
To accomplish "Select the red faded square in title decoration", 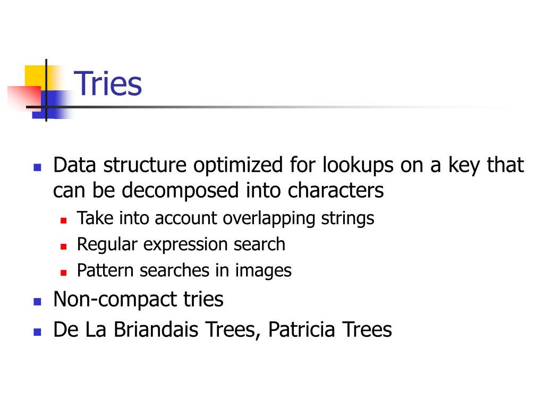I will tap(24, 98).
